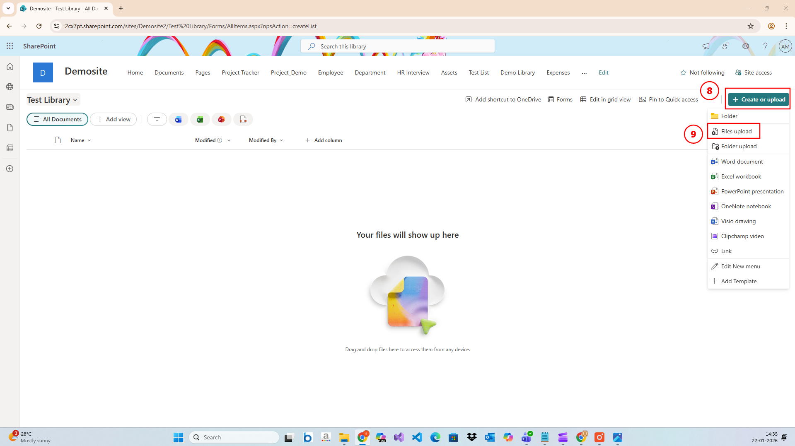Open the Help question mark icon
Image resolution: width=795 pixels, height=446 pixels.
[766, 46]
